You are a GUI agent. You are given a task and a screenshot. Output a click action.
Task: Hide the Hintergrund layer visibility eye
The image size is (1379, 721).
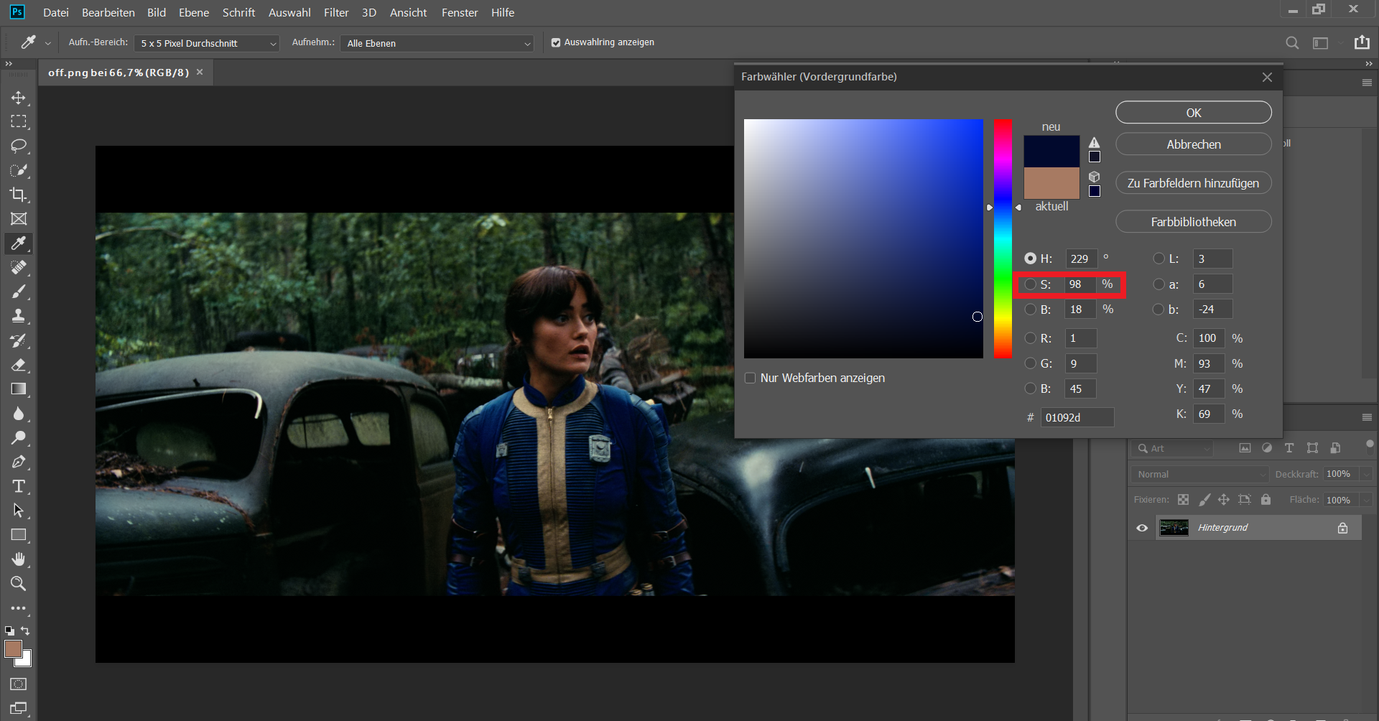point(1142,528)
